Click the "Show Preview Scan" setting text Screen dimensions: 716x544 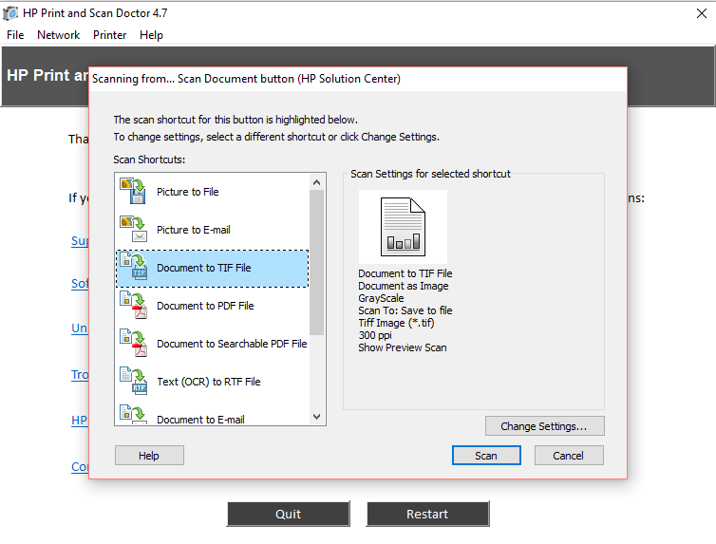point(403,347)
